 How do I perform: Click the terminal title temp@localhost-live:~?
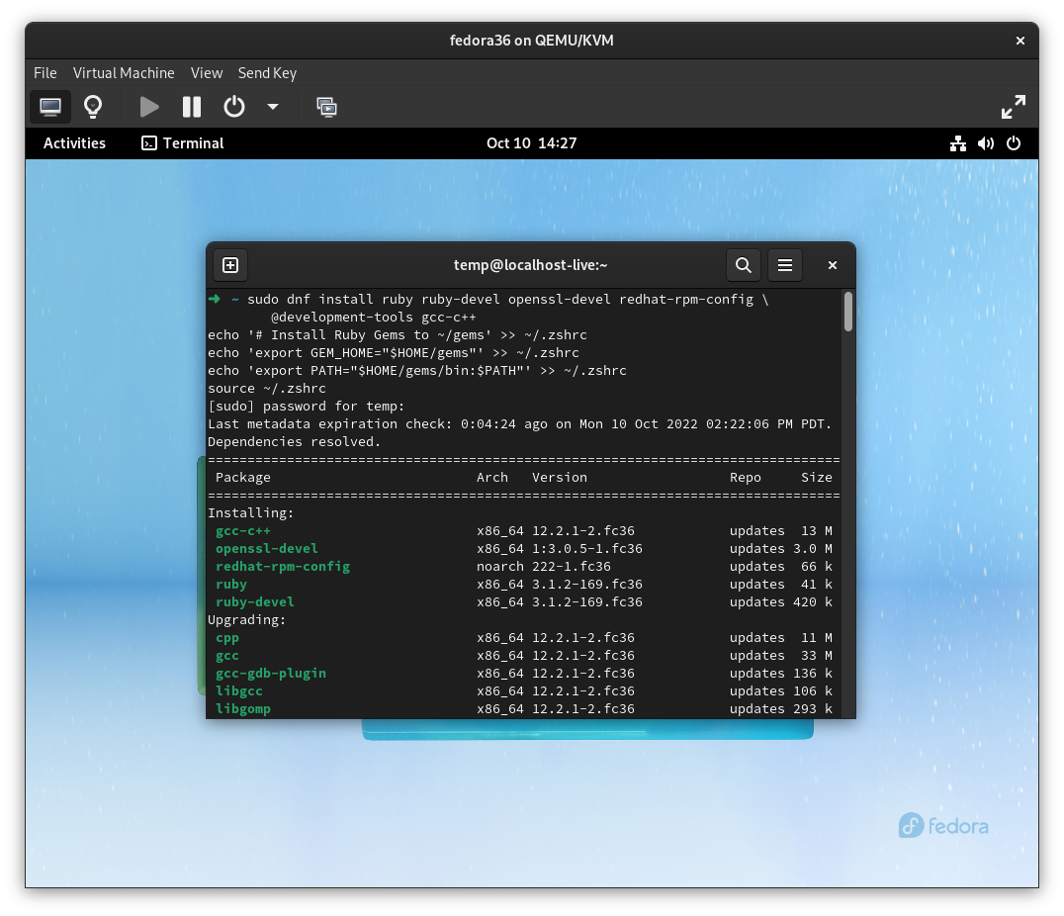coord(531,265)
